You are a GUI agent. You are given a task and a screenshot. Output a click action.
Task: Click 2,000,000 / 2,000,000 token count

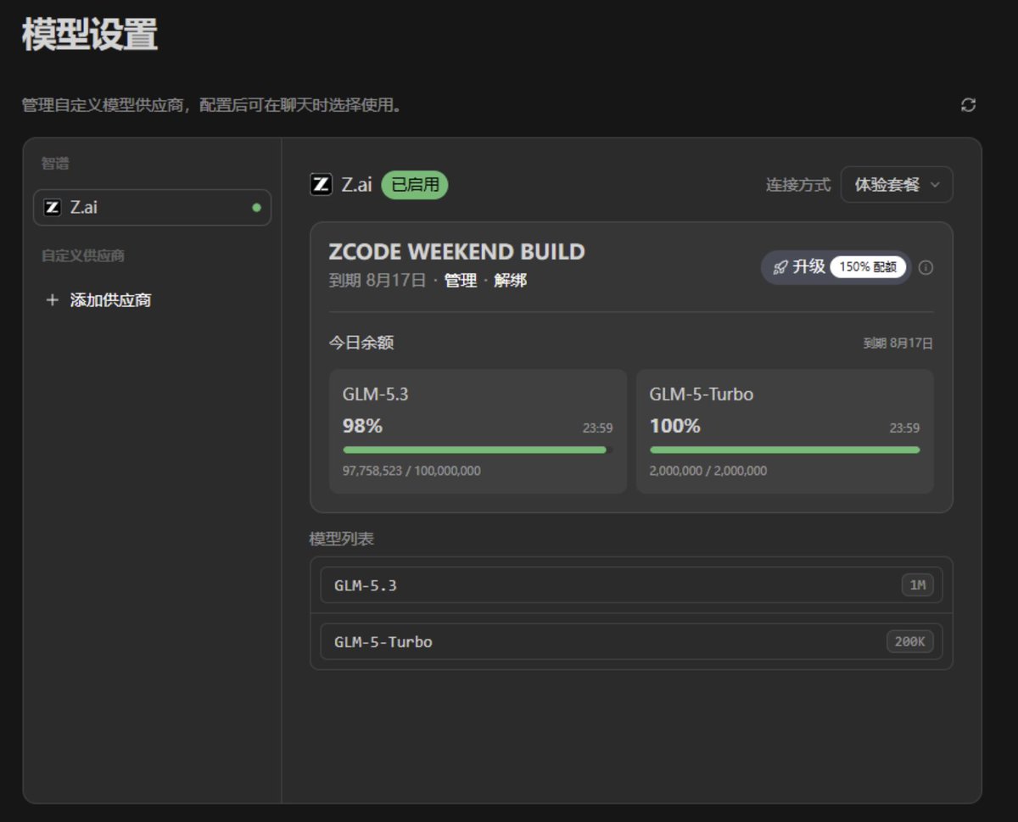click(x=708, y=471)
